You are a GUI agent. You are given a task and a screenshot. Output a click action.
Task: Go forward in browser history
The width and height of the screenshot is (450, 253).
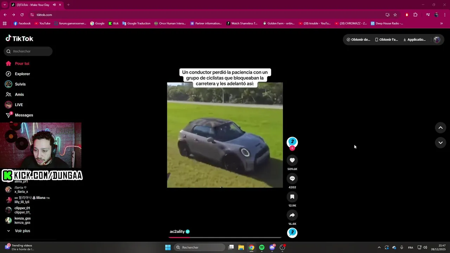(x=13, y=15)
